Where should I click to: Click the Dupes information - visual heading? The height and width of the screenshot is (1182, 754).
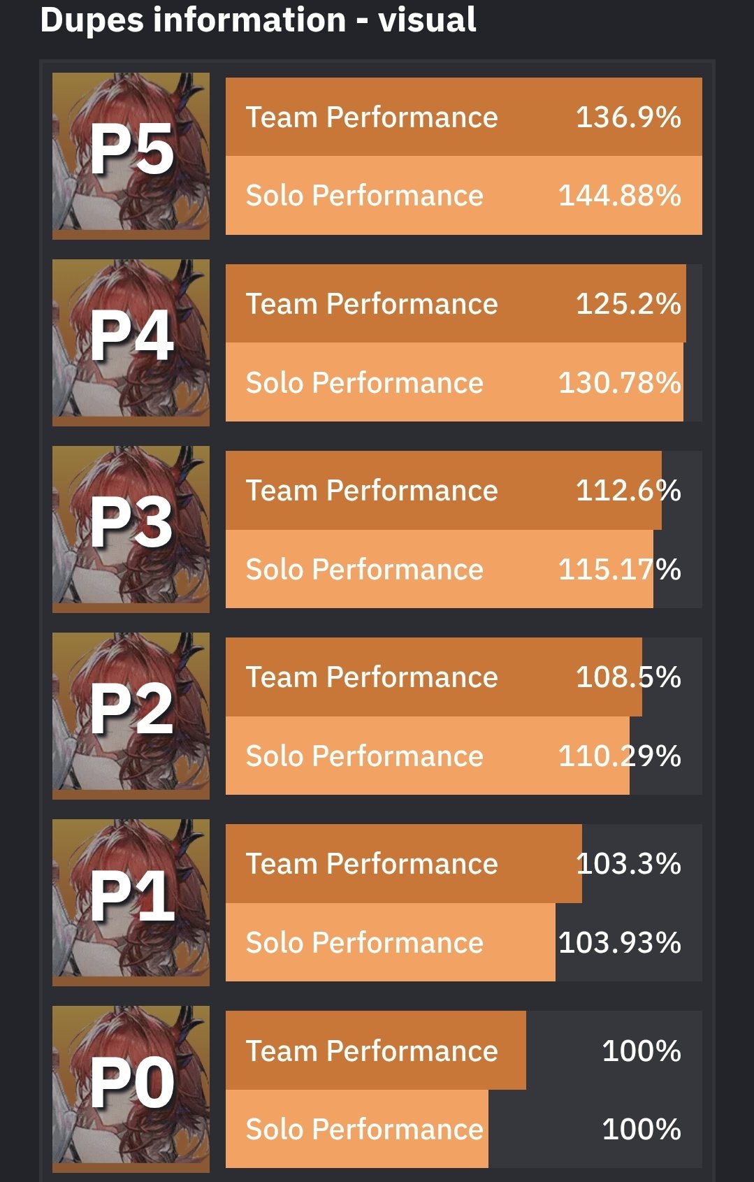pos(258,20)
